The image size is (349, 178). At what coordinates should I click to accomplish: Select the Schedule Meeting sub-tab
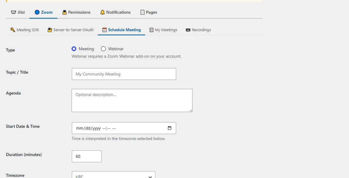(122, 30)
